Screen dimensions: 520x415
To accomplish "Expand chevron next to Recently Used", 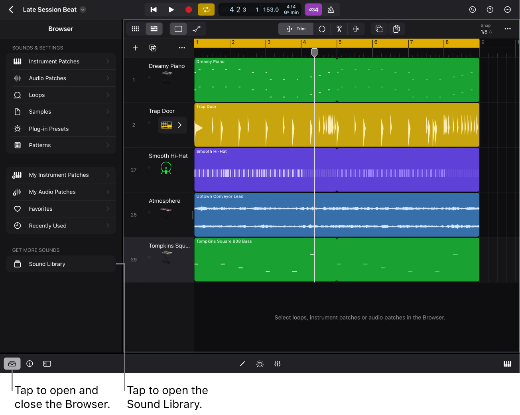I will tap(108, 226).
